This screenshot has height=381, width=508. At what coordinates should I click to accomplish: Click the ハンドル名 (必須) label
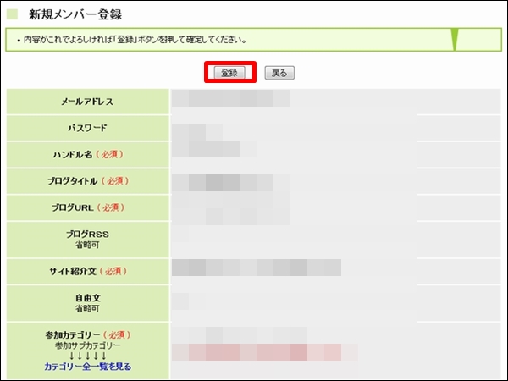point(88,154)
